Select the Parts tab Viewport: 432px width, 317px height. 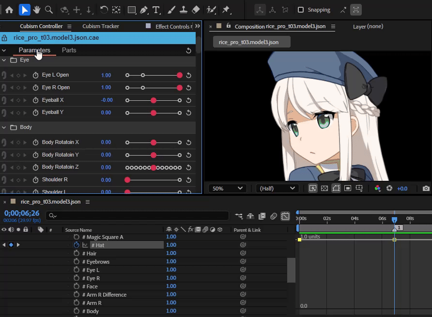click(69, 50)
